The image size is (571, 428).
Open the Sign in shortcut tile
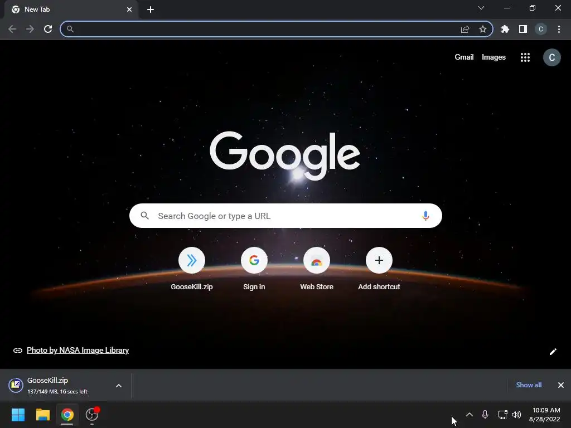click(254, 269)
